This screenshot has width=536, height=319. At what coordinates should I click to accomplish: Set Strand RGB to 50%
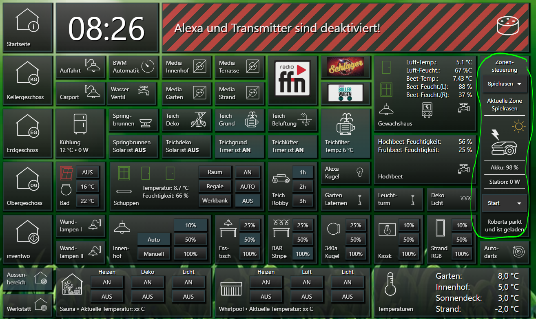coord(462,240)
